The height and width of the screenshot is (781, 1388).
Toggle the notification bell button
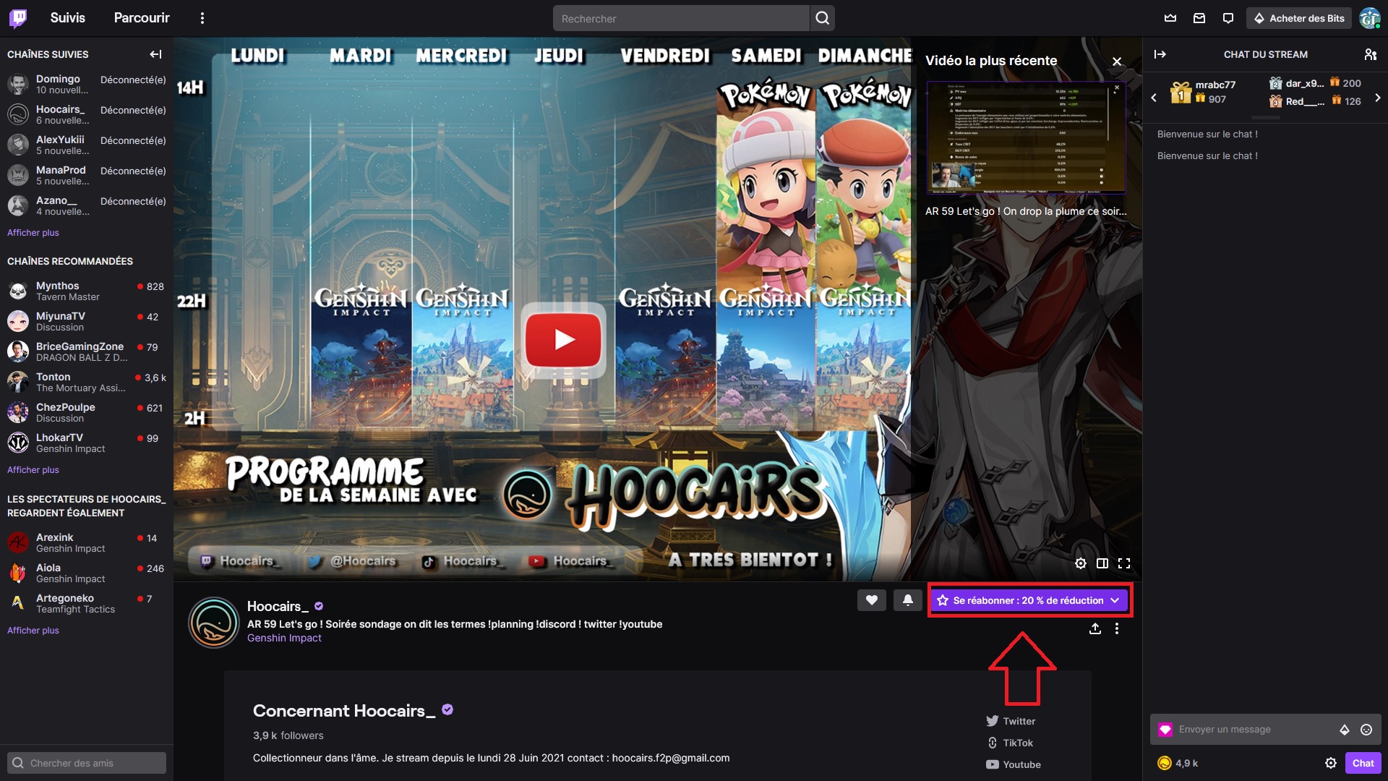pos(908,600)
